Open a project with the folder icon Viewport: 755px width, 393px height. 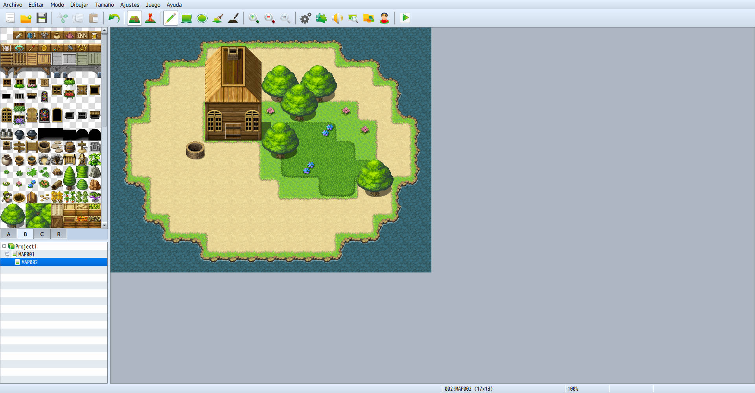tap(26, 18)
